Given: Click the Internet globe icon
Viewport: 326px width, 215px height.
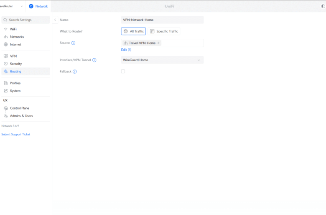Looking at the screenshot, I should point(5,44).
